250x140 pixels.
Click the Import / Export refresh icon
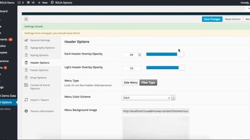26,100
